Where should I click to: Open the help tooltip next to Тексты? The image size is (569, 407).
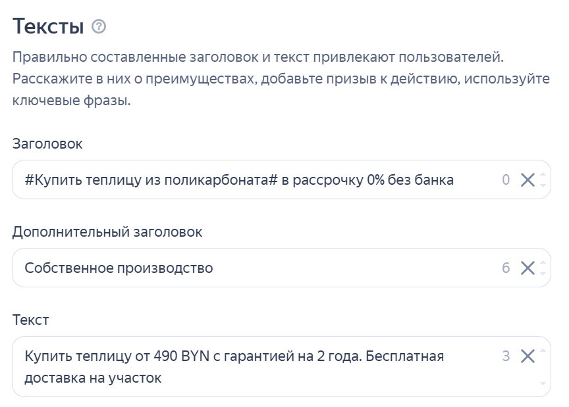pos(99,27)
